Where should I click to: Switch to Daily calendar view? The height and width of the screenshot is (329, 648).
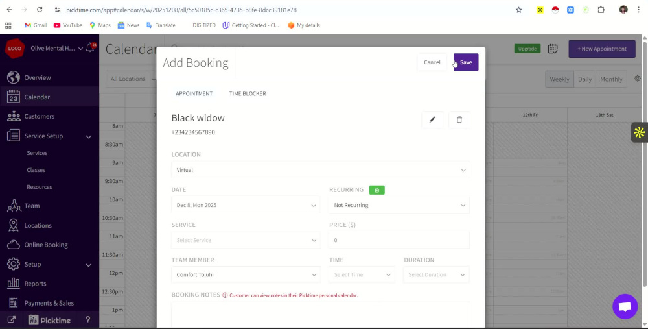click(x=584, y=79)
